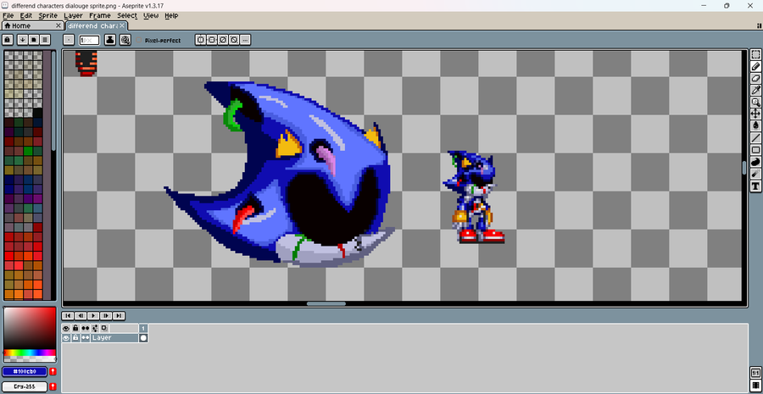The height and width of the screenshot is (394, 763).
Task: Open the Sprite menu
Action: [48, 15]
